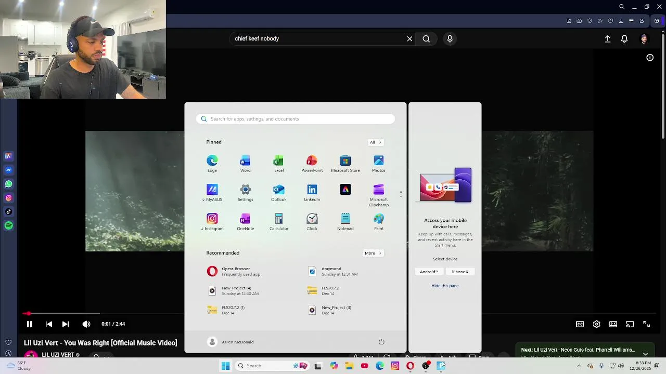Mute the YouTube video volume
Viewport: 666px width, 374px height.
[x=86, y=324]
